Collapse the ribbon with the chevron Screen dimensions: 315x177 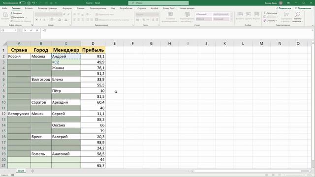(x=313, y=25)
